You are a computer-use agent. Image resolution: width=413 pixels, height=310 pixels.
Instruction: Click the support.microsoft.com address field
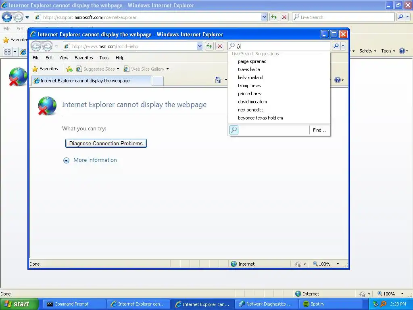pos(152,17)
